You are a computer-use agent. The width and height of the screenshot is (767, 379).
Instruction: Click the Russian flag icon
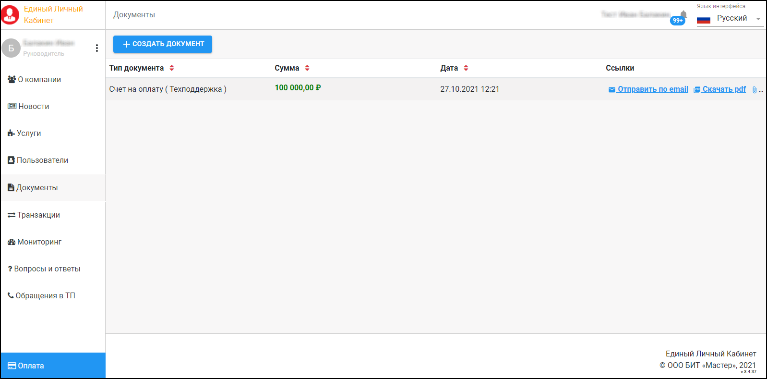pyautogui.click(x=703, y=19)
